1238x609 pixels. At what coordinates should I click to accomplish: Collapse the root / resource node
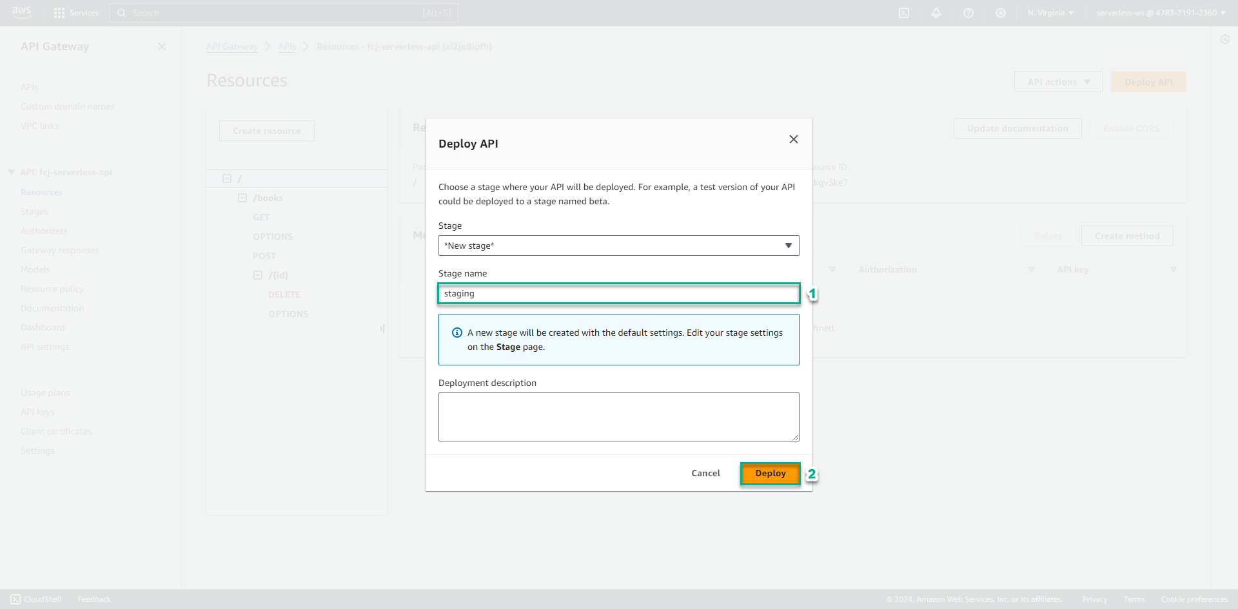click(x=227, y=179)
